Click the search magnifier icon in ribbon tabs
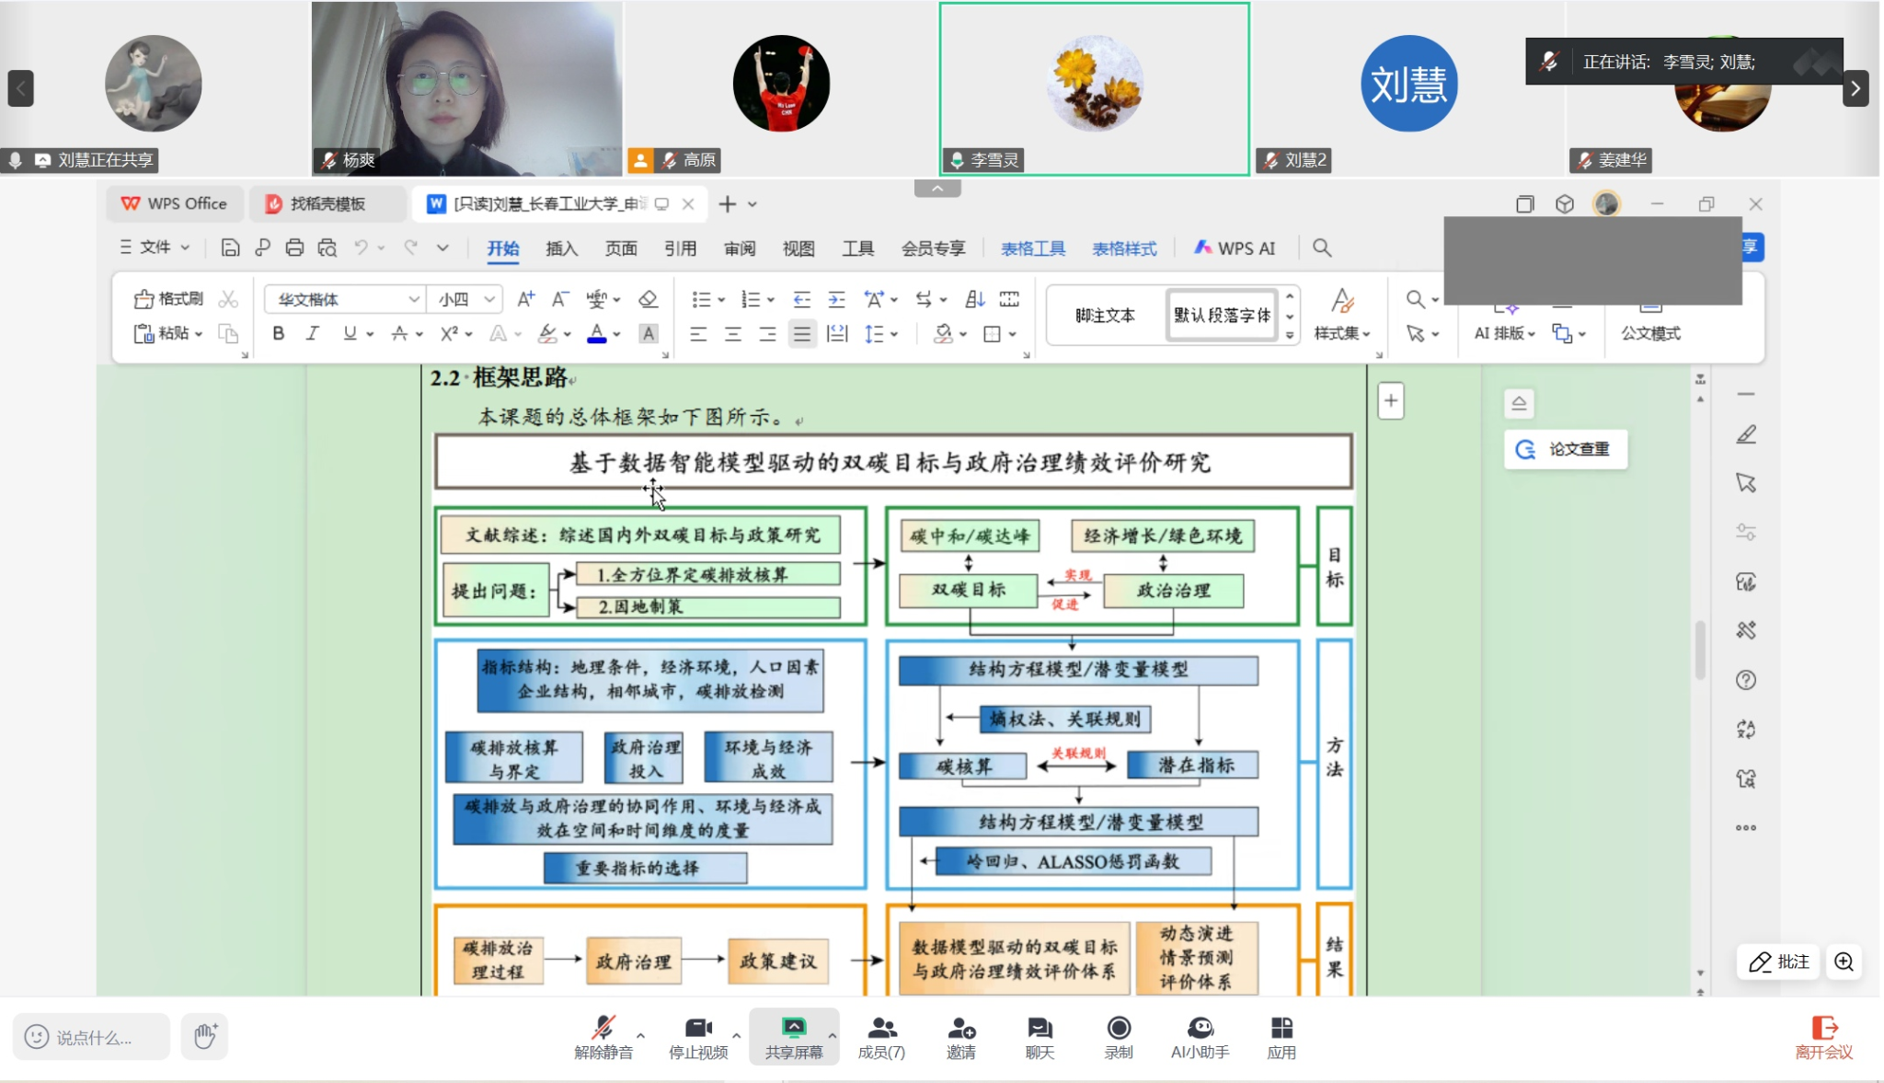This screenshot has width=1884, height=1083. [1322, 248]
